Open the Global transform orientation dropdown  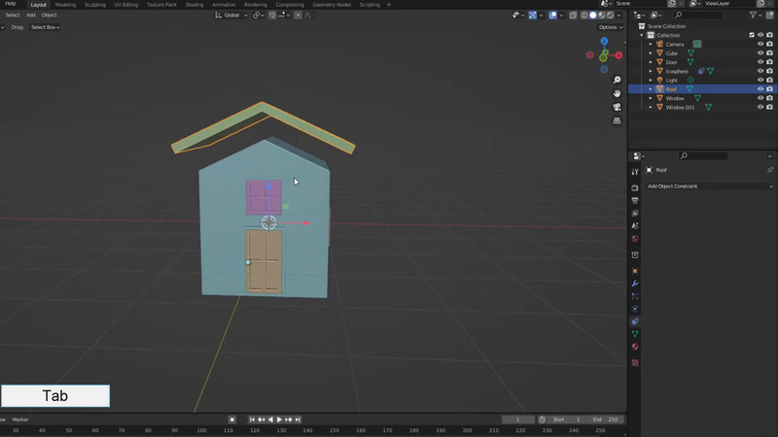(232, 16)
